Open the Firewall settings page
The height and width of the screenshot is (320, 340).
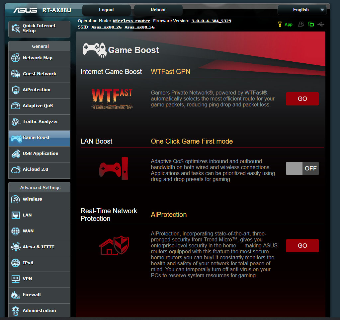tap(39, 295)
